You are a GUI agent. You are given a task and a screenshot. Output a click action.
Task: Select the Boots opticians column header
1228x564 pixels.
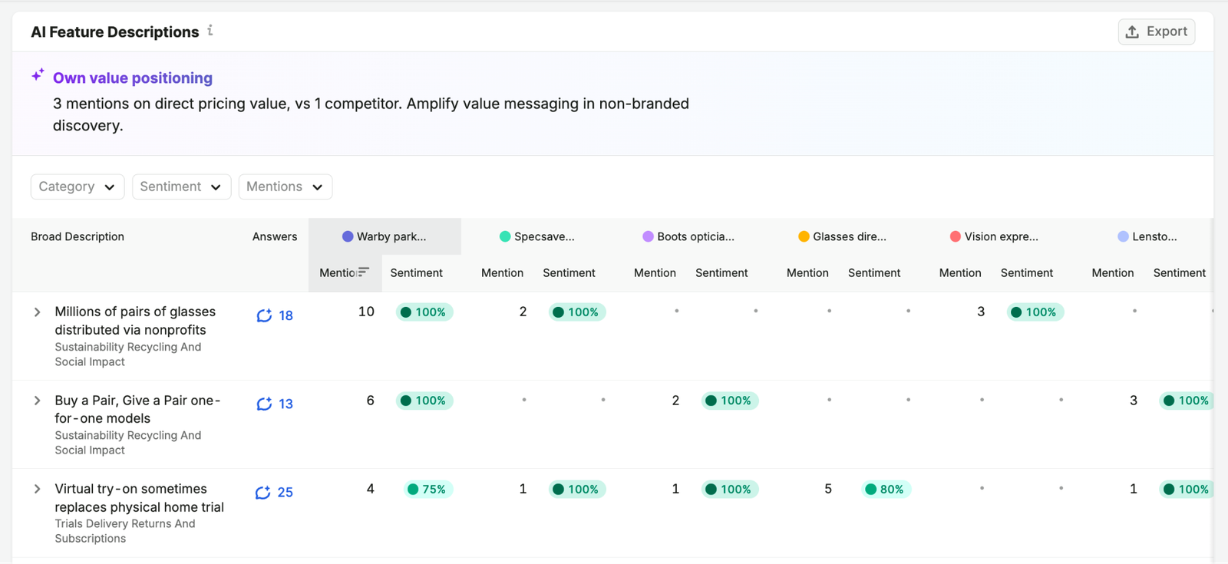tap(689, 236)
